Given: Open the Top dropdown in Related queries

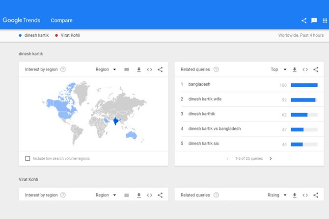Looking at the screenshot, I should pyautogui.click(x=278, y=69).
